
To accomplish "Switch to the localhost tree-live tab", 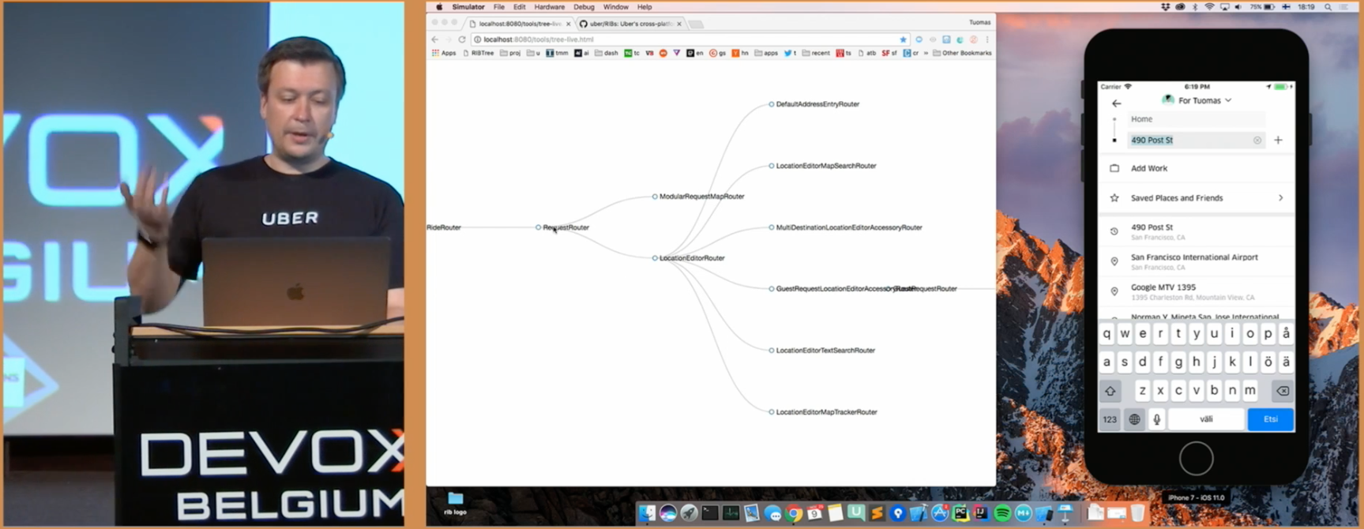I will (x=517, y=24).
